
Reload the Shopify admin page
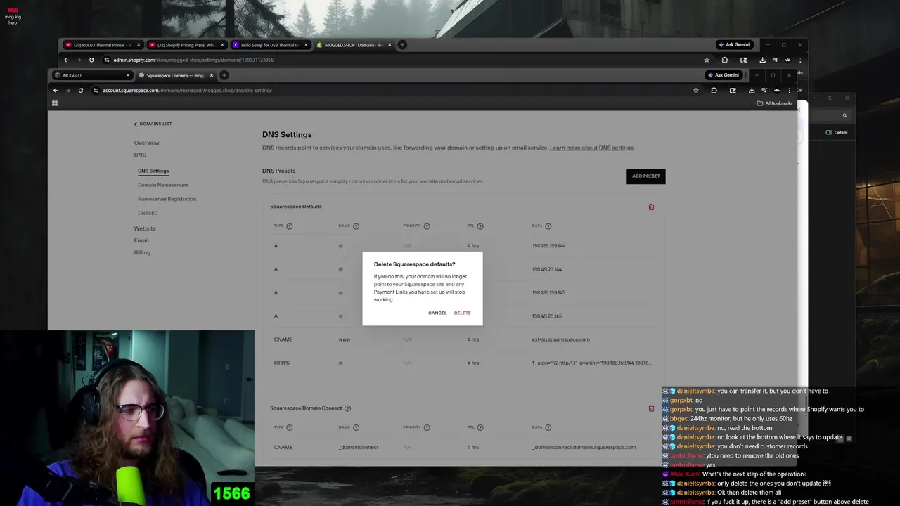point(91,60)
